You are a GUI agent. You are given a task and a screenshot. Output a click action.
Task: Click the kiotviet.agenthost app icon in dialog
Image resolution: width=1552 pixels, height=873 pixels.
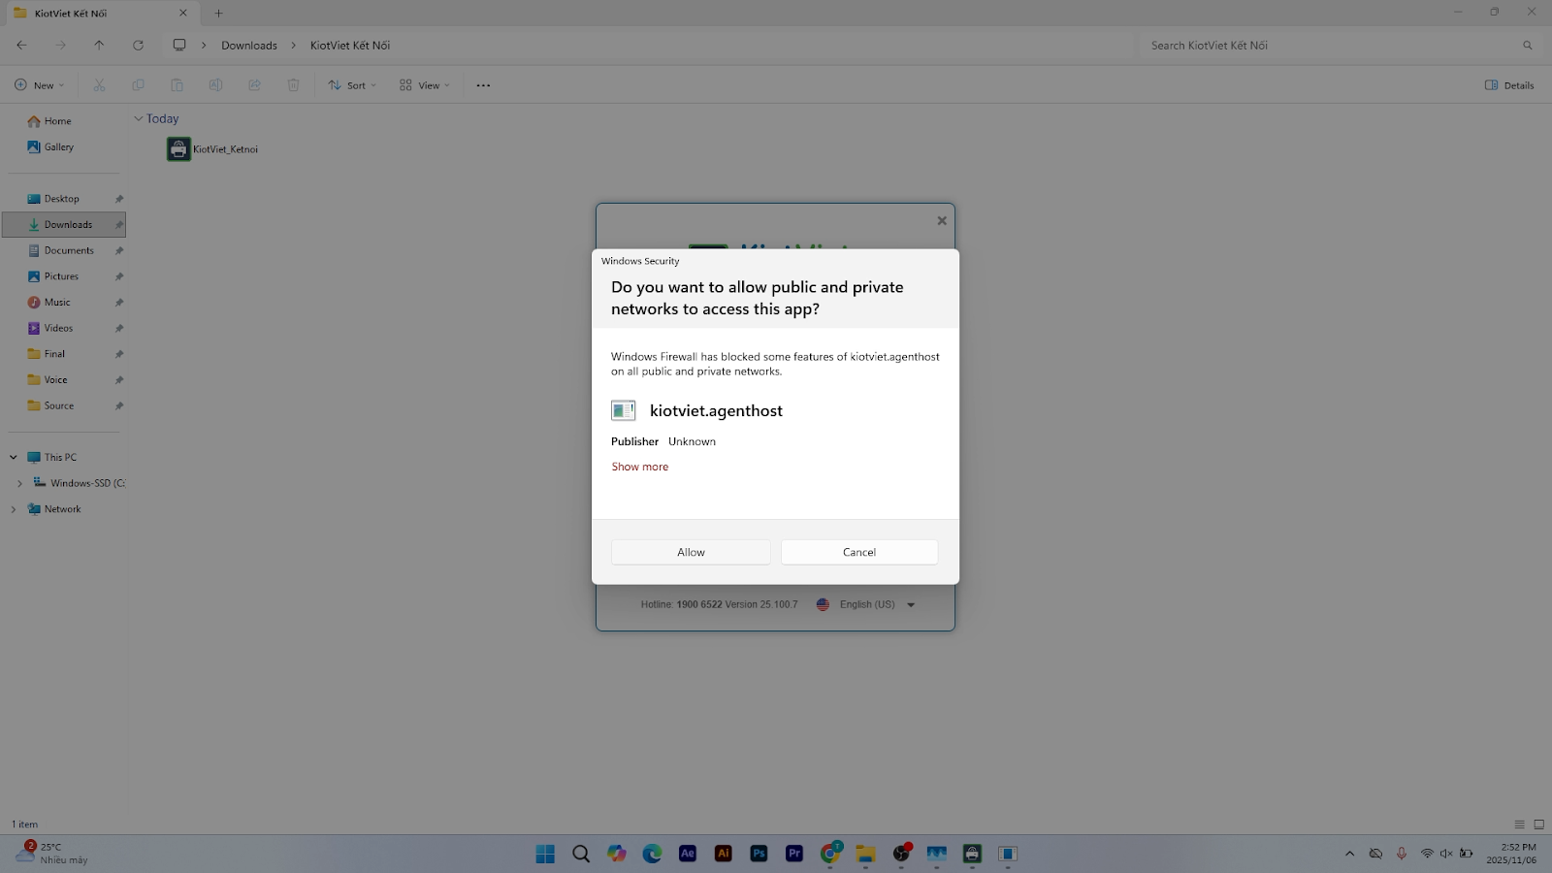coord(624,410)
